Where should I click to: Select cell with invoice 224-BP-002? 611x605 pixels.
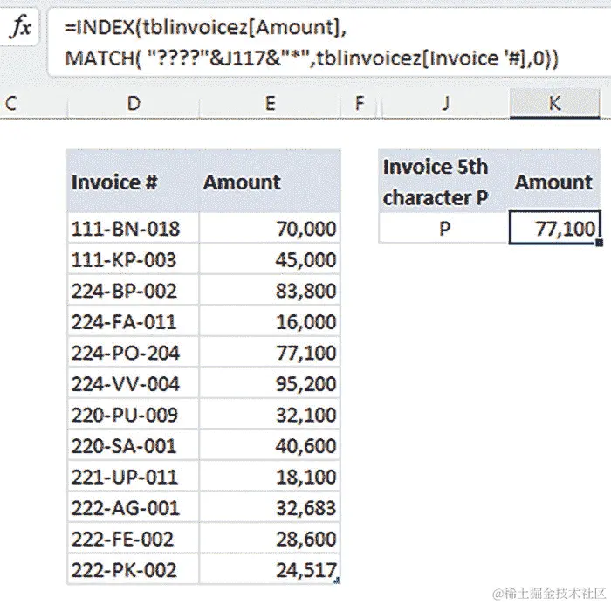[133, 291]
